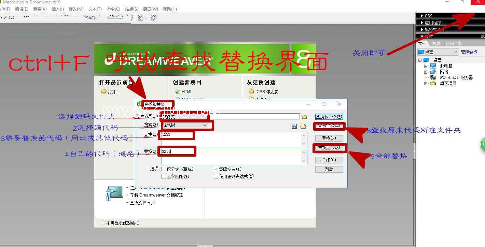Open the 查看(V) menu
Image resolution: width=485 pixels, height=247 pixels.
coord(40,9)
